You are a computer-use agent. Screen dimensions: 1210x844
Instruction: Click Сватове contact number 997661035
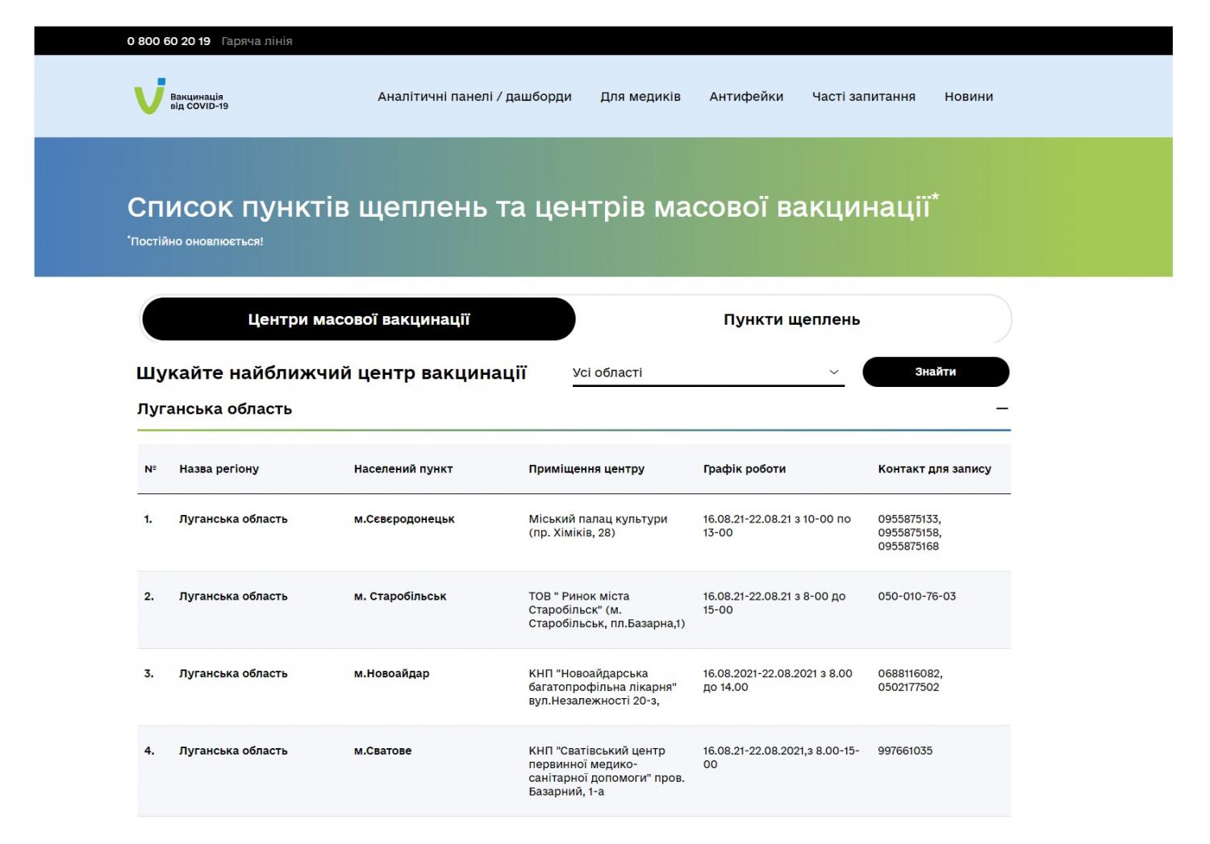904,751
